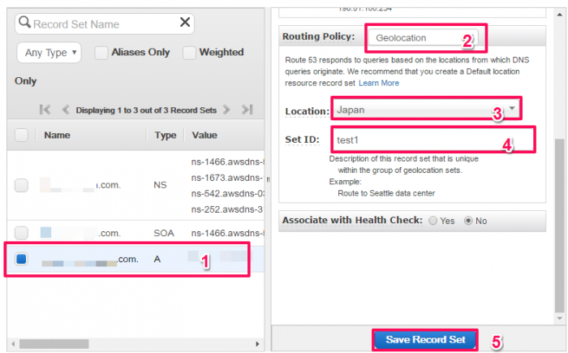The width and height of the screenshot is (568, 353).
Task: Click Save Record Set button
Action: coord(425,339)
